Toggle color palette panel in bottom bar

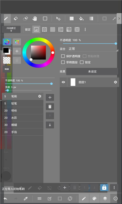point(95,199)
